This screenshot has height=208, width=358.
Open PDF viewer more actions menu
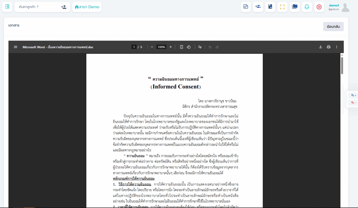pos(336,47)
